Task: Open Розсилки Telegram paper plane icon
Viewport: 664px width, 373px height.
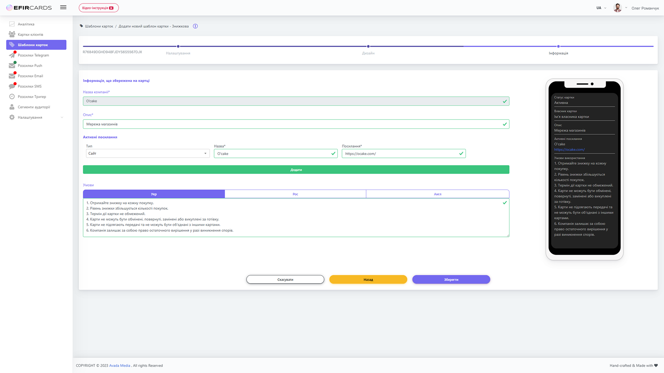Action: [x=12, y=55]
